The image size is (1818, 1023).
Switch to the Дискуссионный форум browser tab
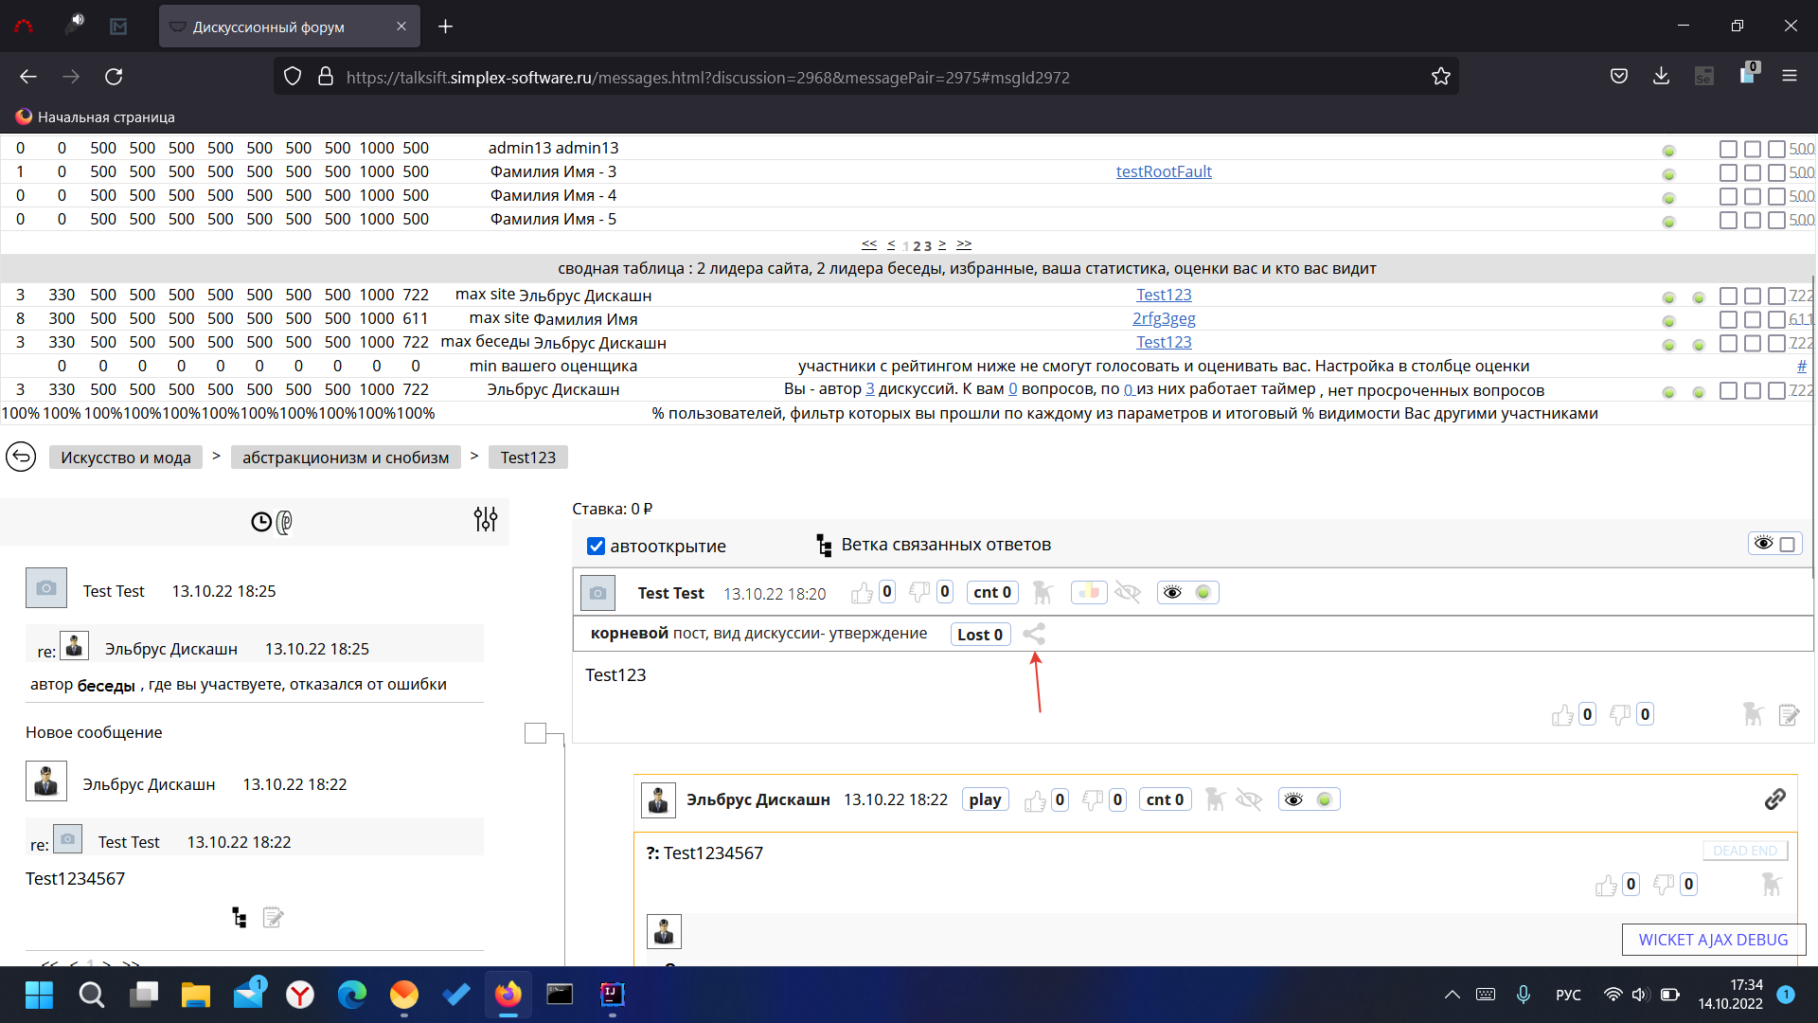coord(288,27)
